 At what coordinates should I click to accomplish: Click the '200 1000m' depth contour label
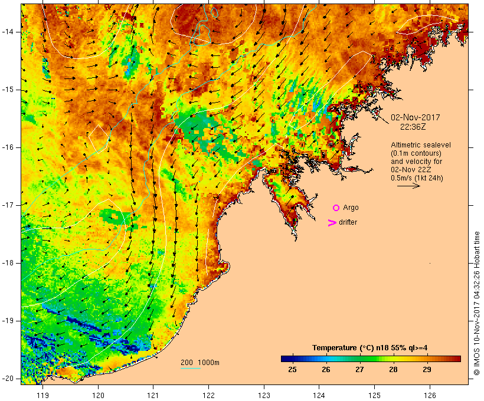(x=200, y=363)
